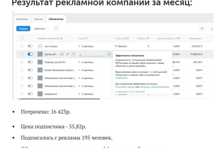This screenshot has width=222, height=148.
Task: Click the Эффективное объявление tooltip title
Action: pyautogui.click(x=130, y=56)
